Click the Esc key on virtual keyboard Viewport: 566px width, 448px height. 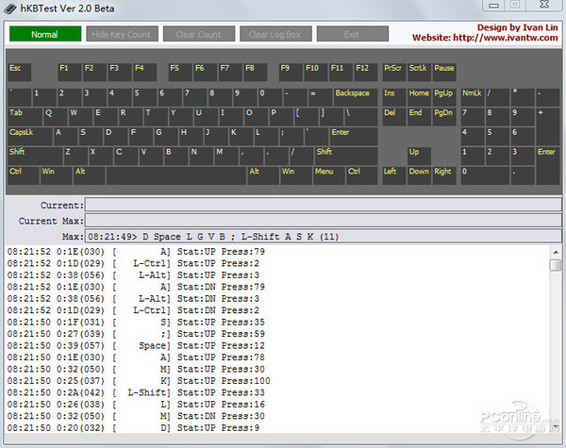point(20,73)
